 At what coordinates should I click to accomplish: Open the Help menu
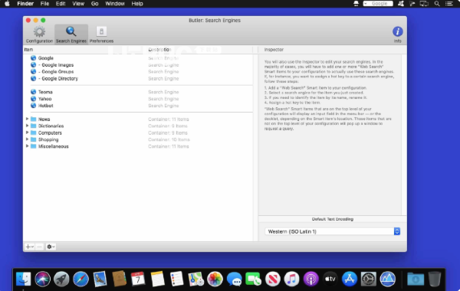137,4
